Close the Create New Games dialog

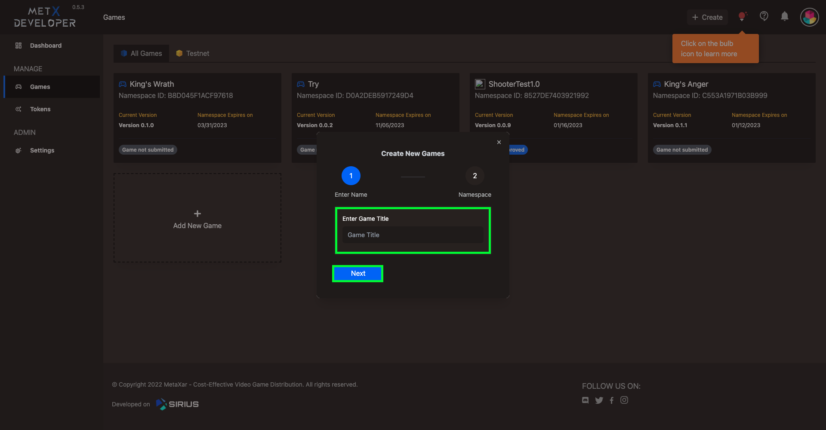[499, 142]
